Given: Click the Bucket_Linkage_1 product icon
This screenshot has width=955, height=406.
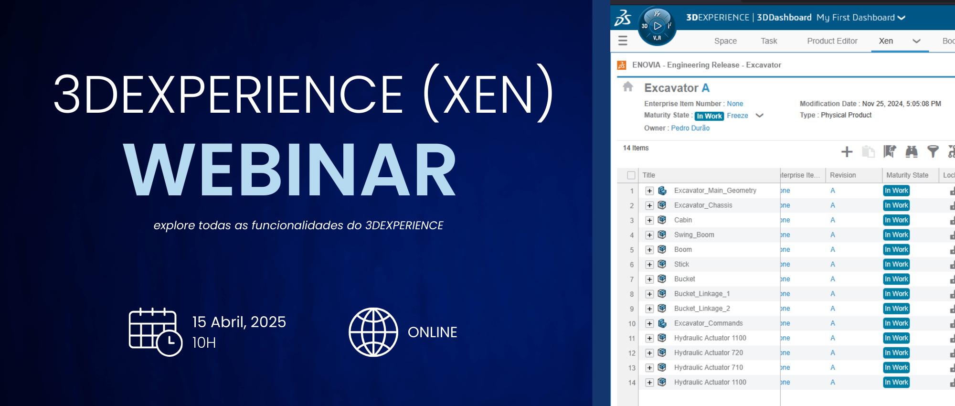Looking at the screenshot, I should point(662,294).
